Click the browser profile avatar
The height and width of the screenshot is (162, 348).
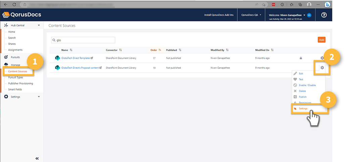coord(309,4)
